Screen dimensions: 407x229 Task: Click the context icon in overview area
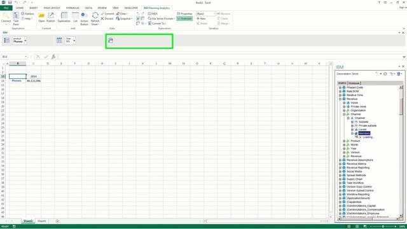pyautogui.click(x=111, y=40)
